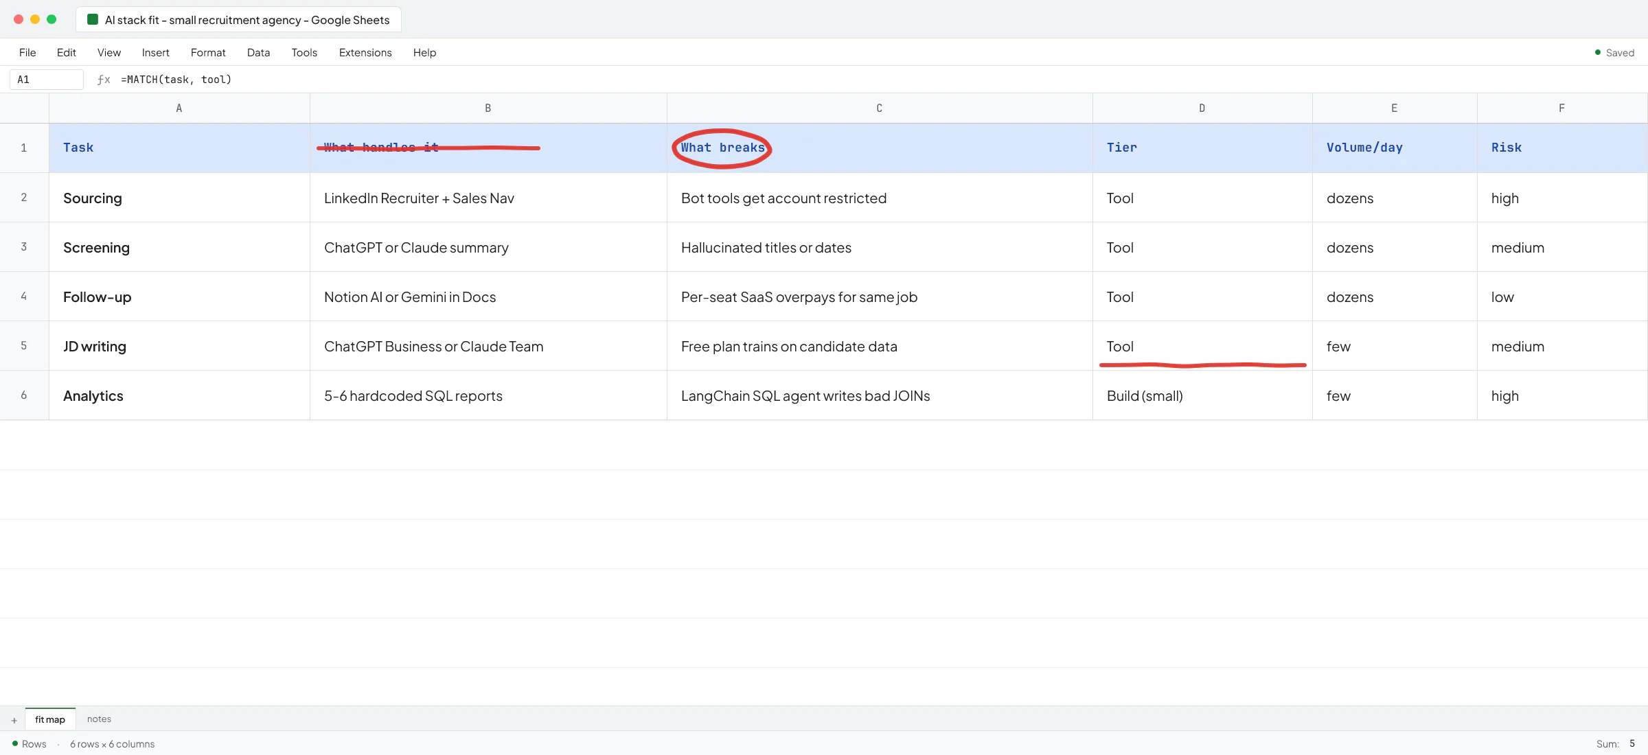Click the 'What breaks' header cell
The image size is (1648, 755).
(880, 148)
